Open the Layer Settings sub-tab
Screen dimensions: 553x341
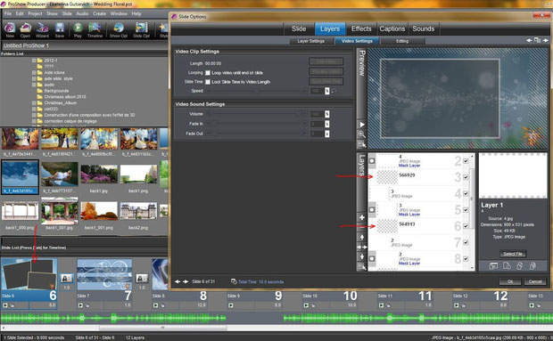coord(310,41)
